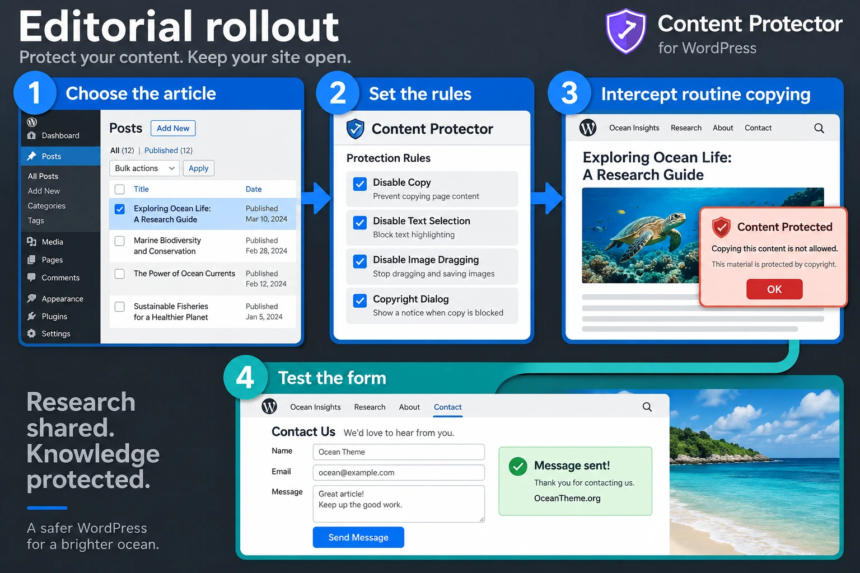This screenshot has width=860, height=573.
Task: Click the red shield in Content Protected dialog
Action: click(x=721, y=227)
